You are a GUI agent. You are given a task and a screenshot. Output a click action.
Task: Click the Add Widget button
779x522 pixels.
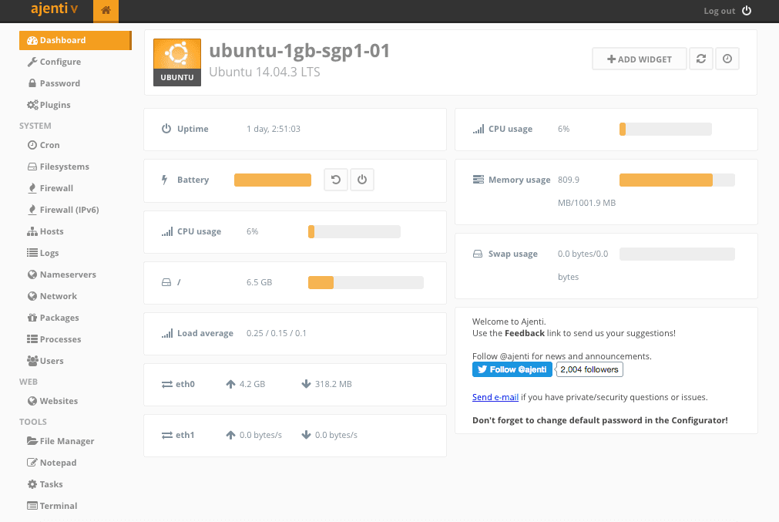point(640,59)
